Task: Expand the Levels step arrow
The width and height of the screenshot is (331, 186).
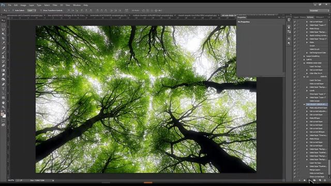Action: coord(307,90)
